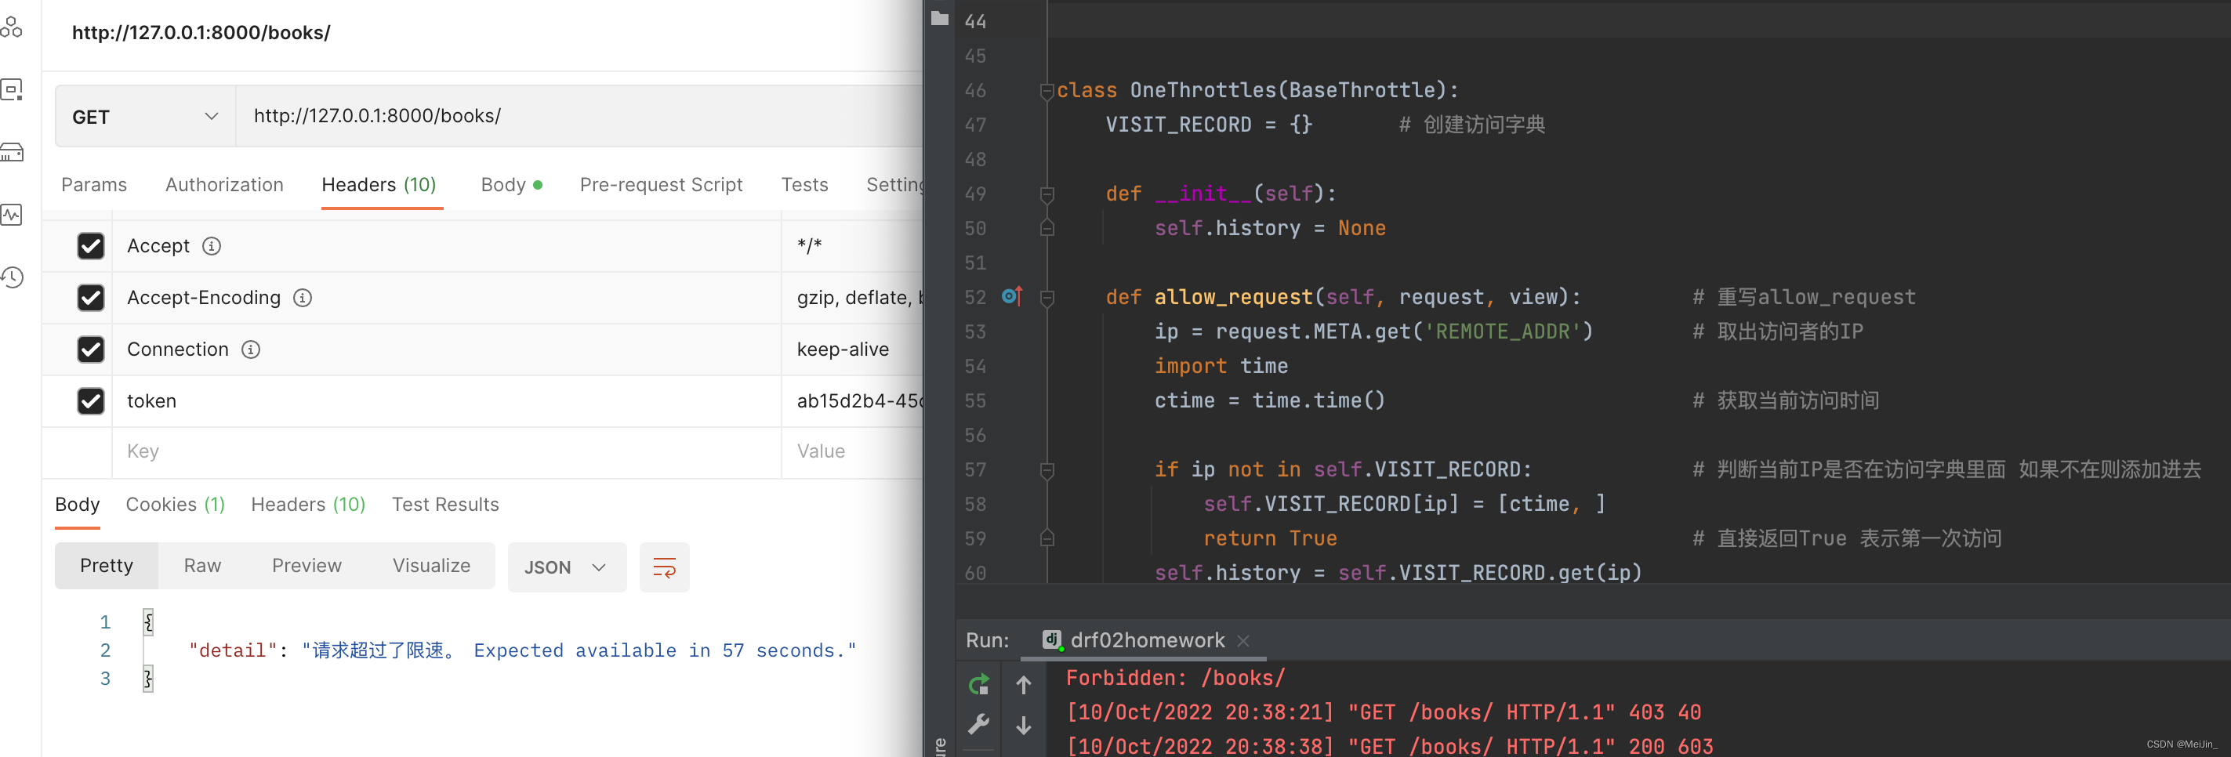Image resolution: width=2231 pixels, height=757 pixels.
Task: Uncheck the Accept-Encoding header checkbox
Action: tap(91, 298)
